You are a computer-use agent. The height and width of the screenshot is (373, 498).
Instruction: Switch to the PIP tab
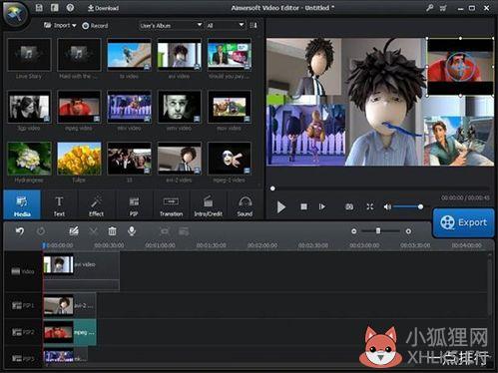click(134, 204)
